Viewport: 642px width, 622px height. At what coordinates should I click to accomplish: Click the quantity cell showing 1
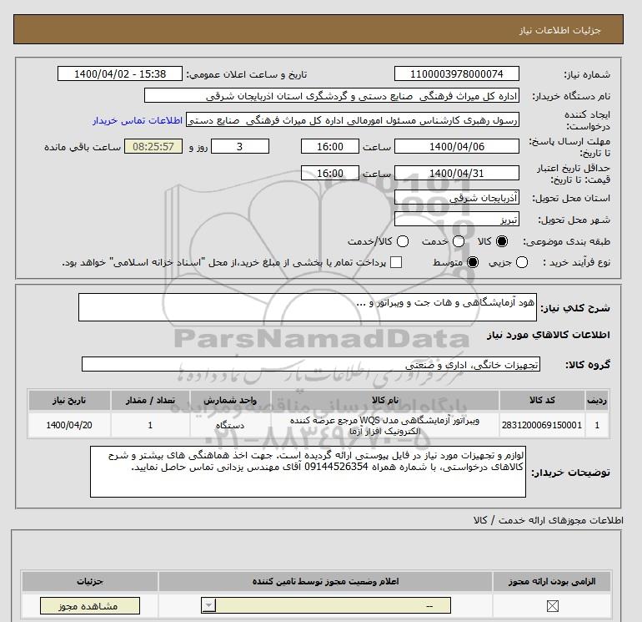coord(150,426)
